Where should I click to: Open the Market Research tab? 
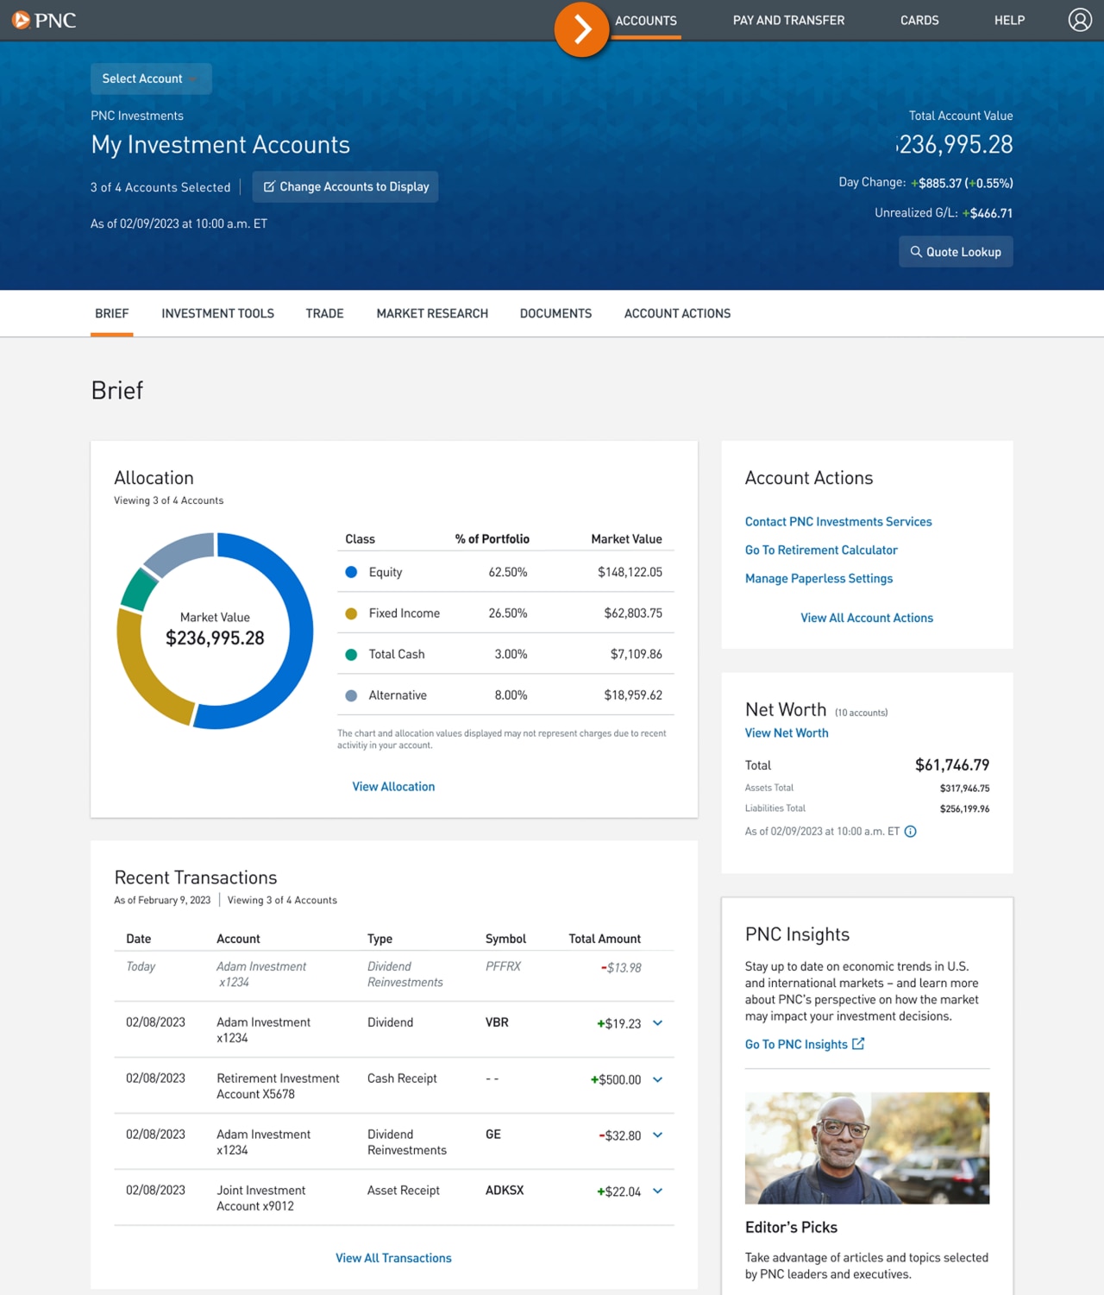[x=432, y=313]
